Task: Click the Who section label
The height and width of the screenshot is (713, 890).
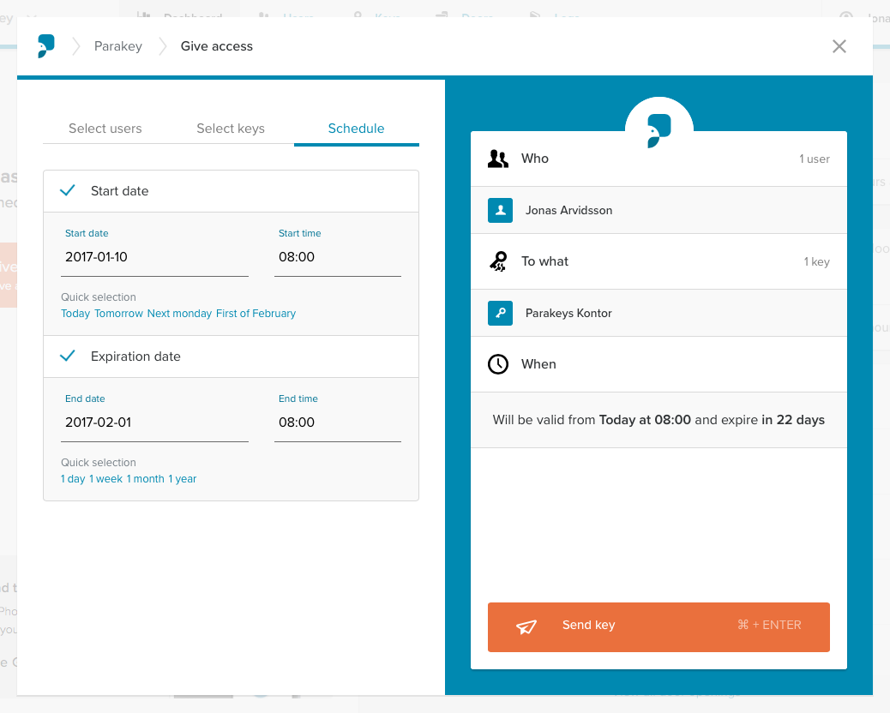Action: (x=535, y=159)
